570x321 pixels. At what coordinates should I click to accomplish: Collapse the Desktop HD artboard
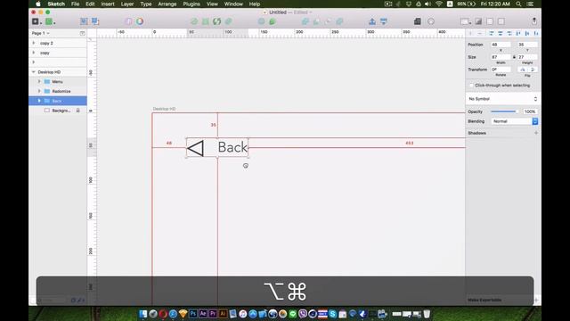point(34,72)
